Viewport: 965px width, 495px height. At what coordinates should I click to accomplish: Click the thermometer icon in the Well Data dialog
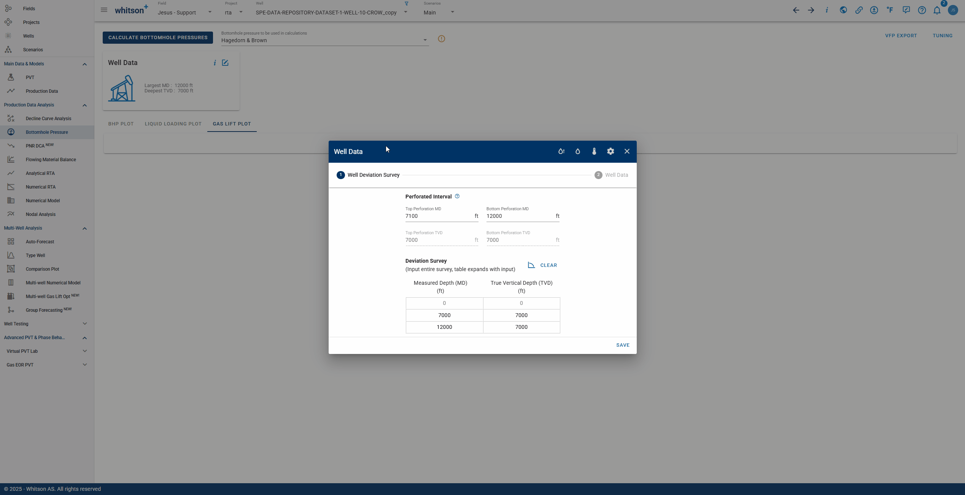click(x=594, y=151)
